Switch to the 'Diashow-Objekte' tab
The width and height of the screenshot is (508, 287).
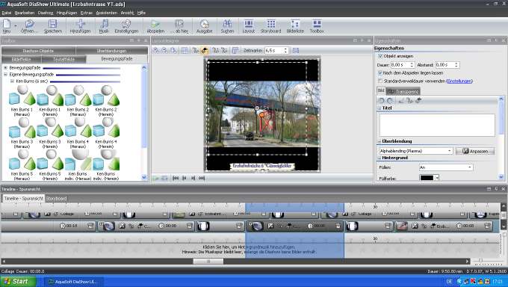click(x=38, y=51)
